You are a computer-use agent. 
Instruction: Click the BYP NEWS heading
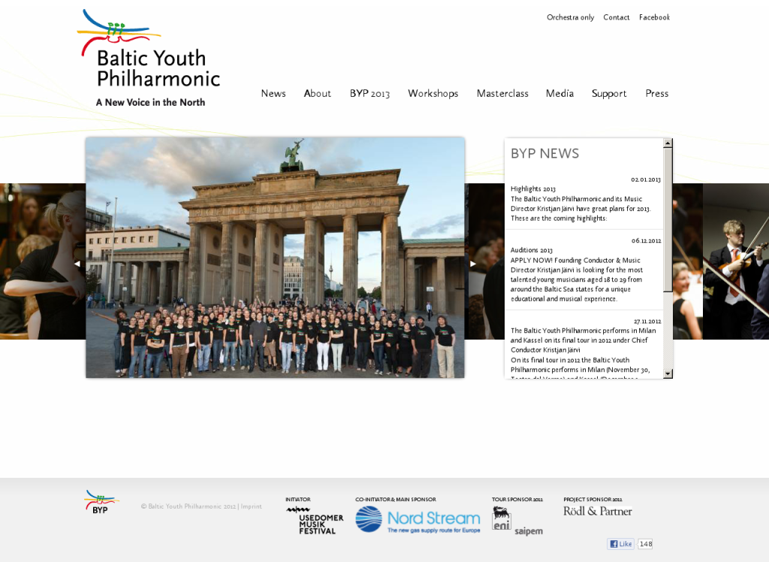[545, 153]
